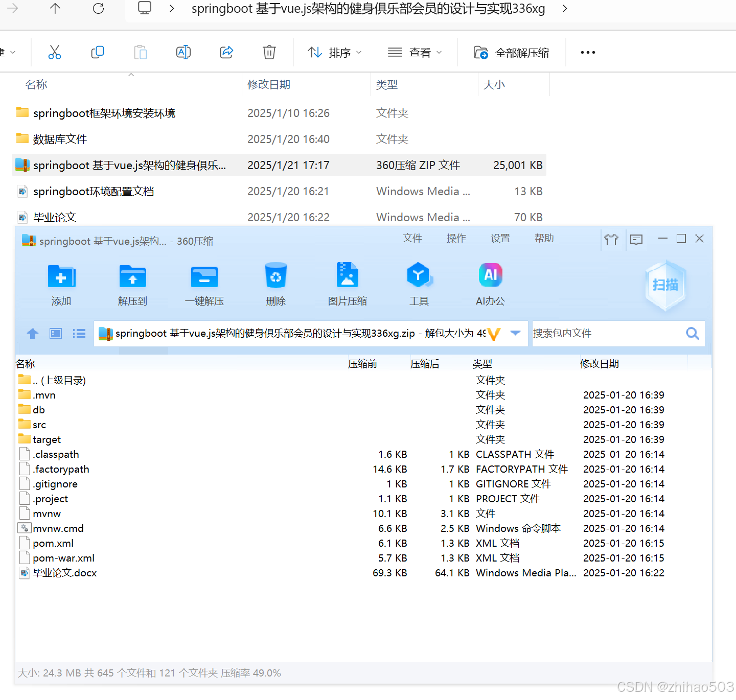Click the refresh button in Explorer toolbar

click(x=98, y=9)
